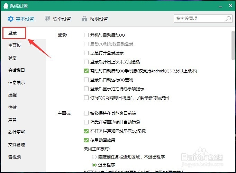Image resolution: width=236 pixels, height=173 pixels.
Task: Switch to the 权限设置 tab
Action: click(x=95, y=19)
